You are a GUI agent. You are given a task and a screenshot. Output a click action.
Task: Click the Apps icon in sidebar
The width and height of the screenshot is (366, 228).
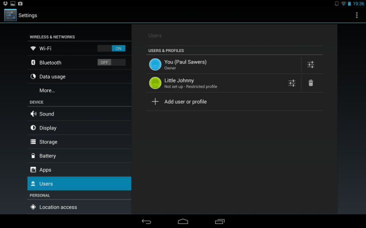pos(33,169)
